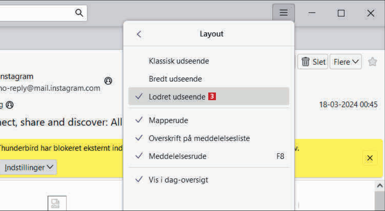385x211 pixels.
Task: Toggle the Meddelelsesrude message pane
Action: click(178, 156)
